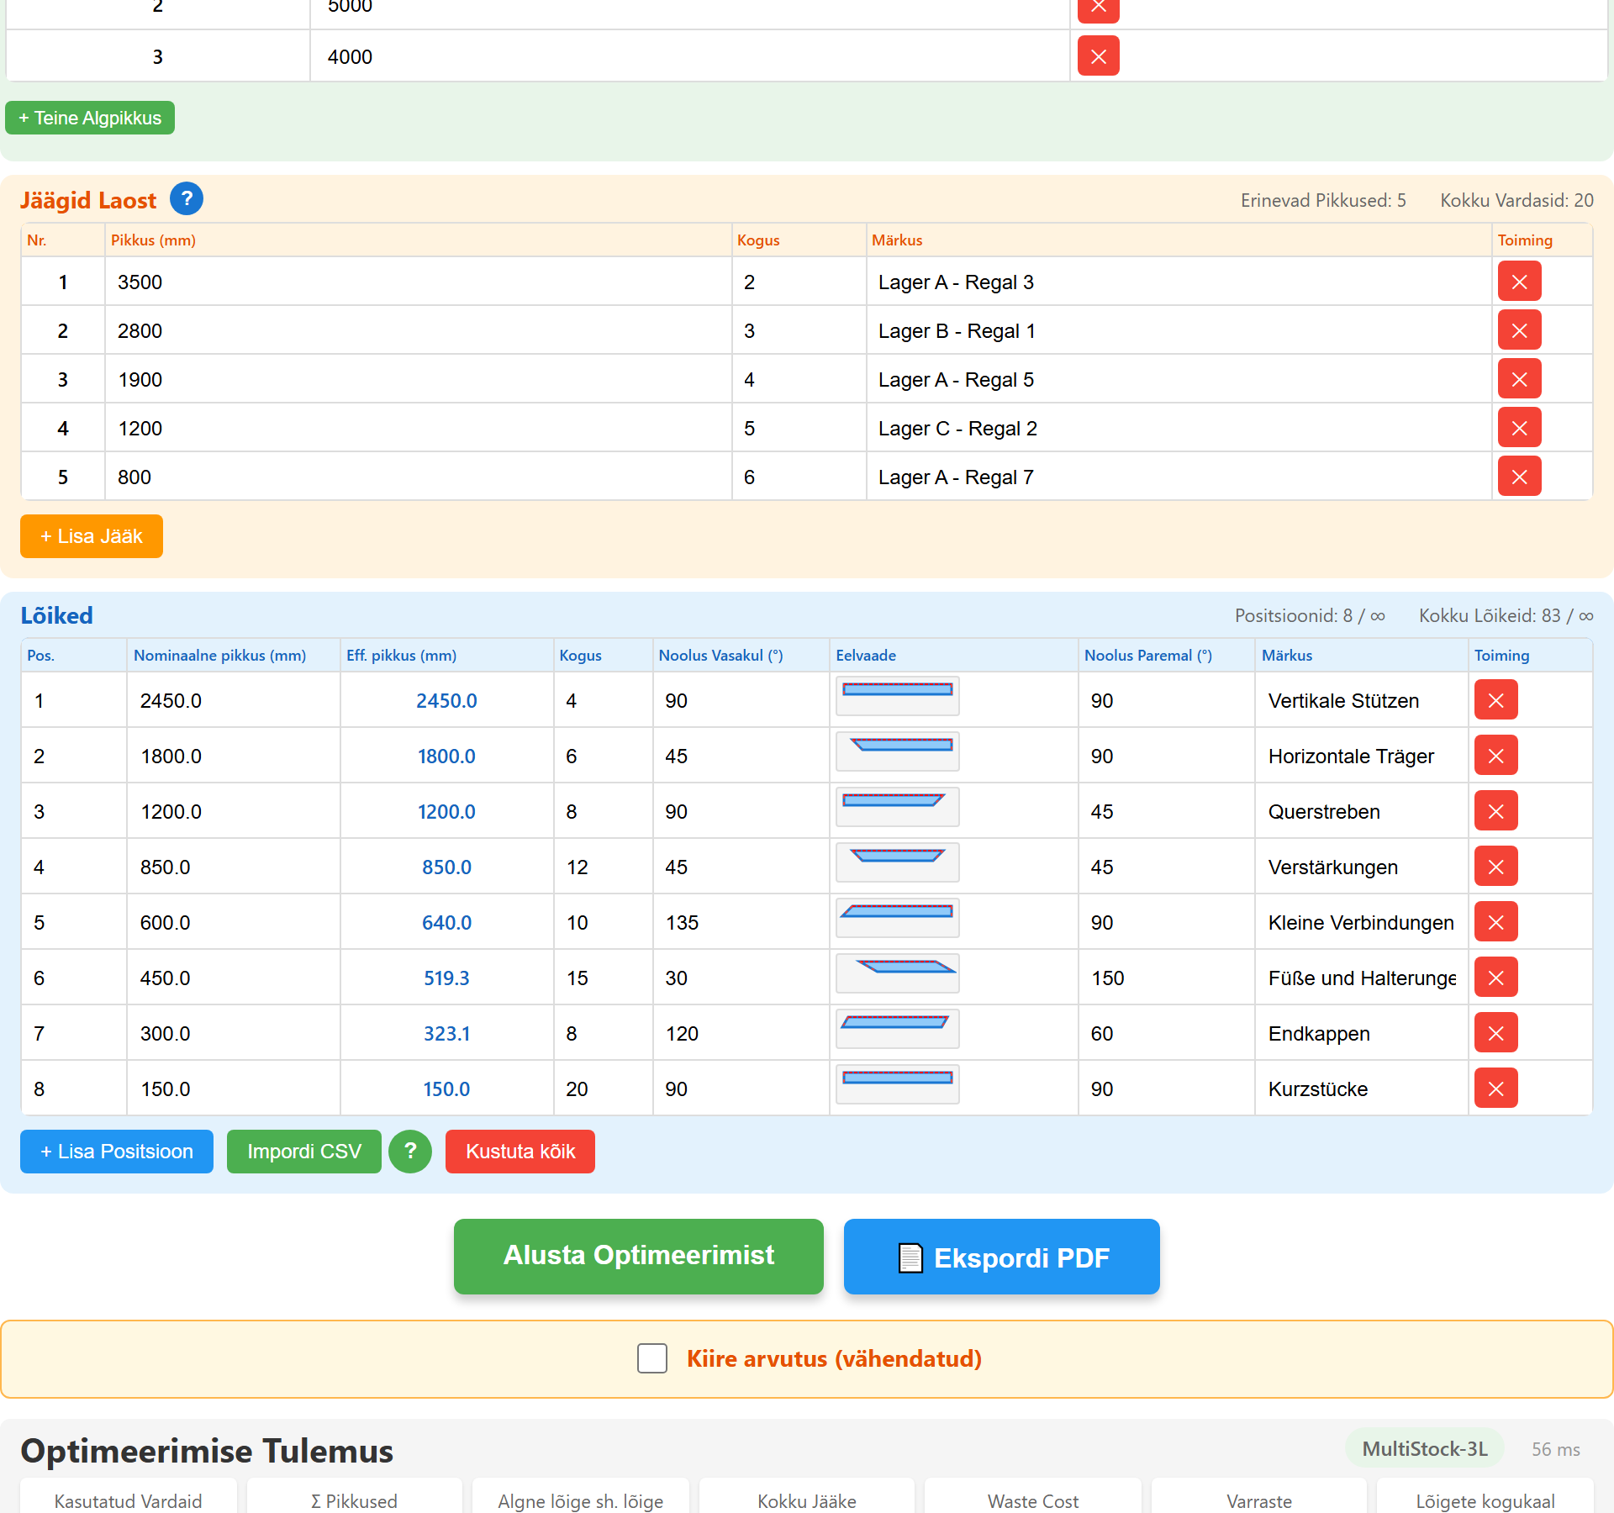The image size is (1614, 1513).
Task: Click the Kasutatud Vardaid result card
Action: coord(128,1496)
